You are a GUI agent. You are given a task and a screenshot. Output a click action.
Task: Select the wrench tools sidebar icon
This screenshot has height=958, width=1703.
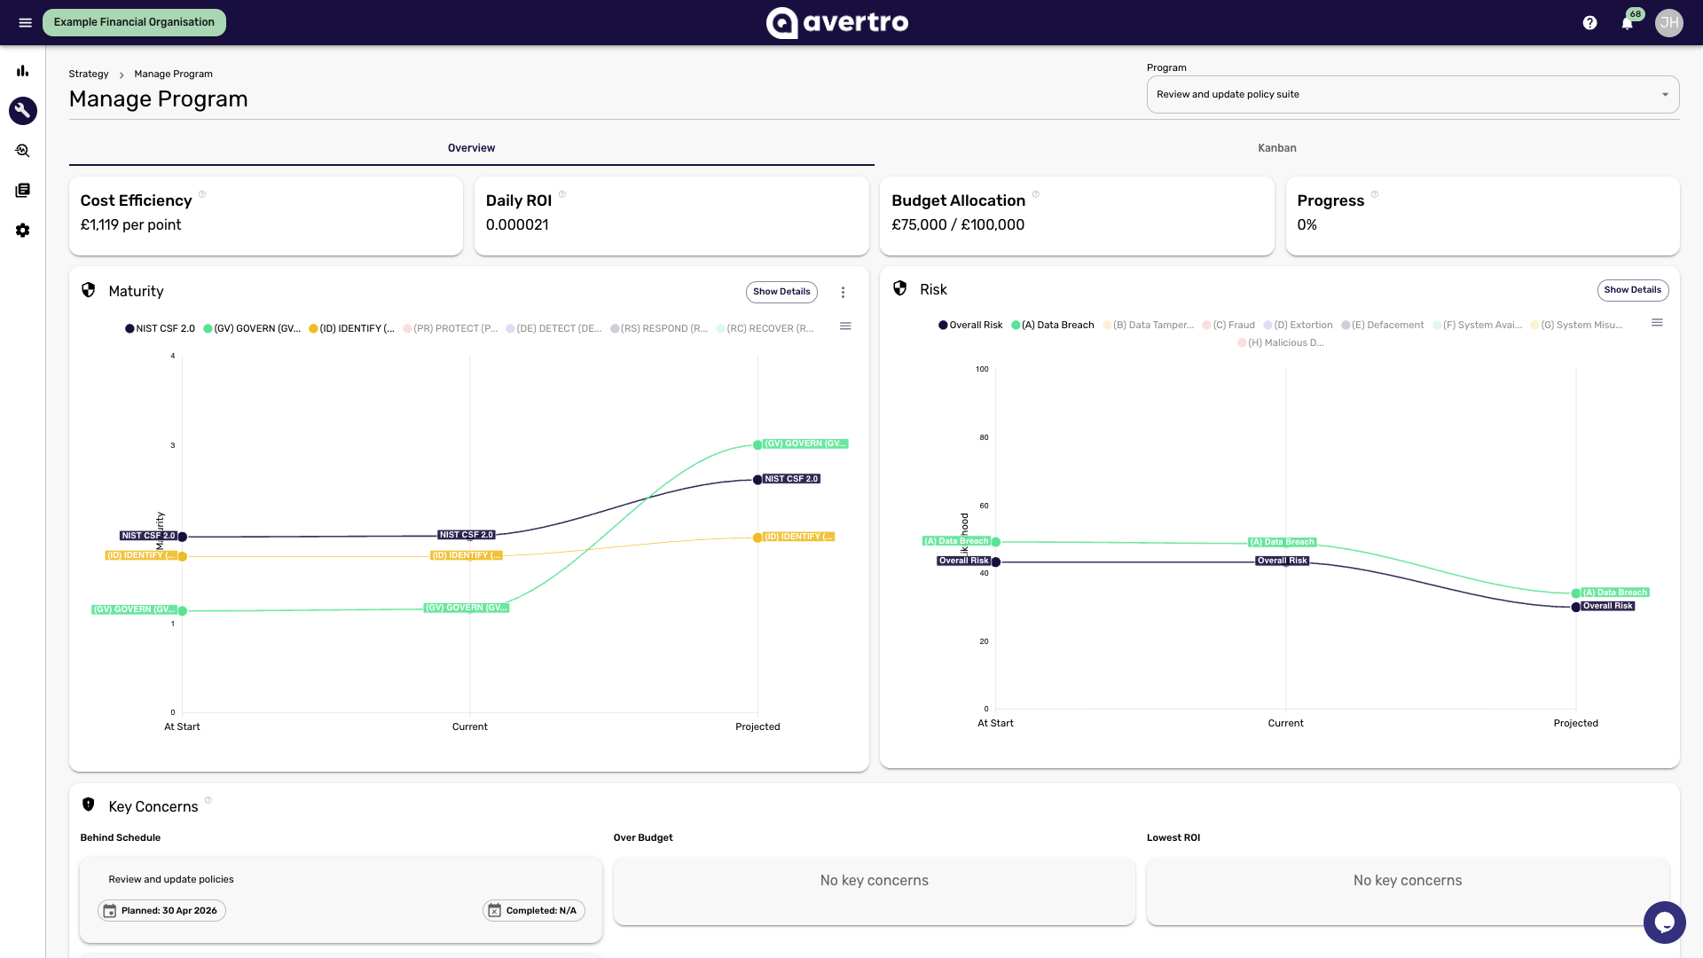pos(23,111)
